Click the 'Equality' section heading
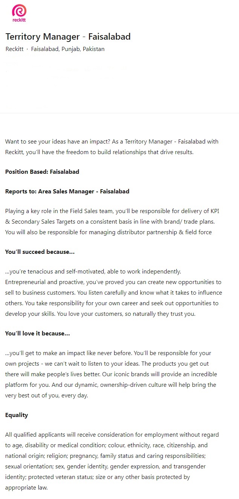 pyautogui.click(x=17, y=415)
